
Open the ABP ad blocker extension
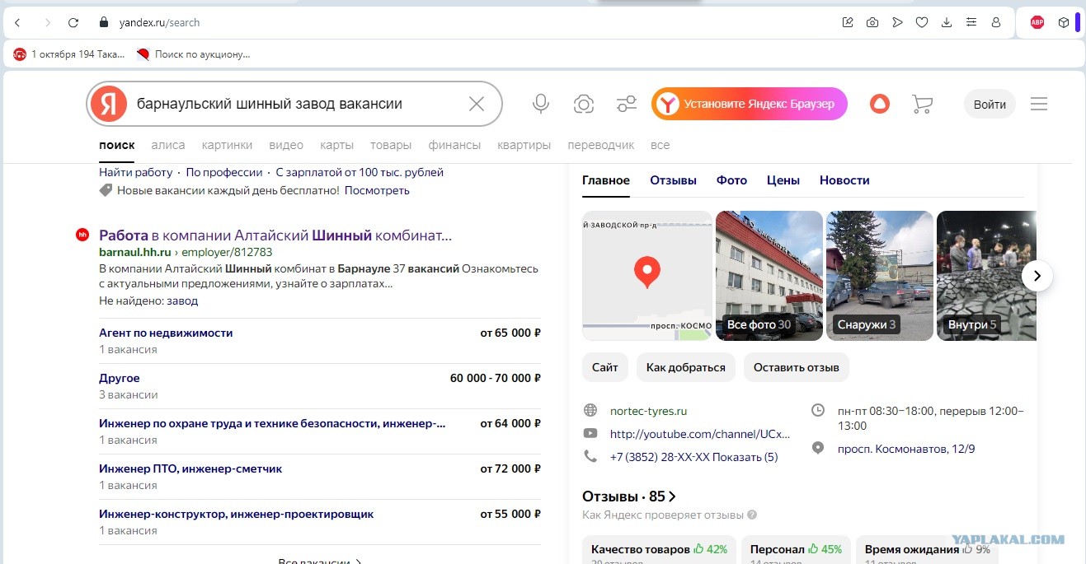tap(1037, 22)
